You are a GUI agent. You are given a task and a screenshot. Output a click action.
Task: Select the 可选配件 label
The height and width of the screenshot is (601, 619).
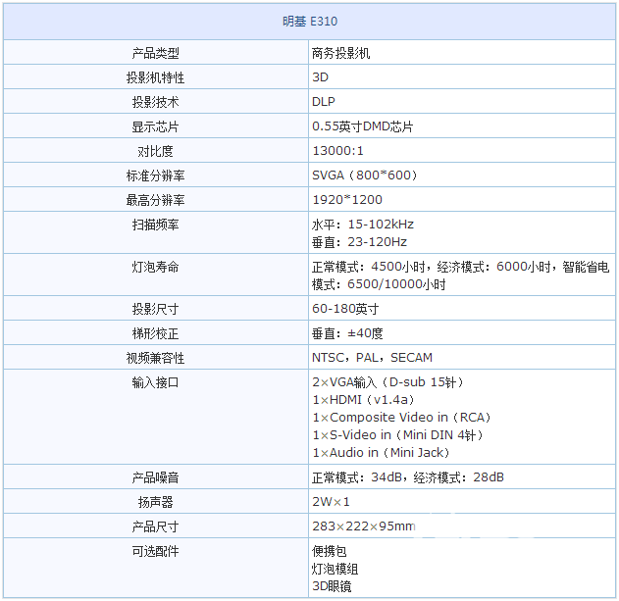(x=156, y=551)
